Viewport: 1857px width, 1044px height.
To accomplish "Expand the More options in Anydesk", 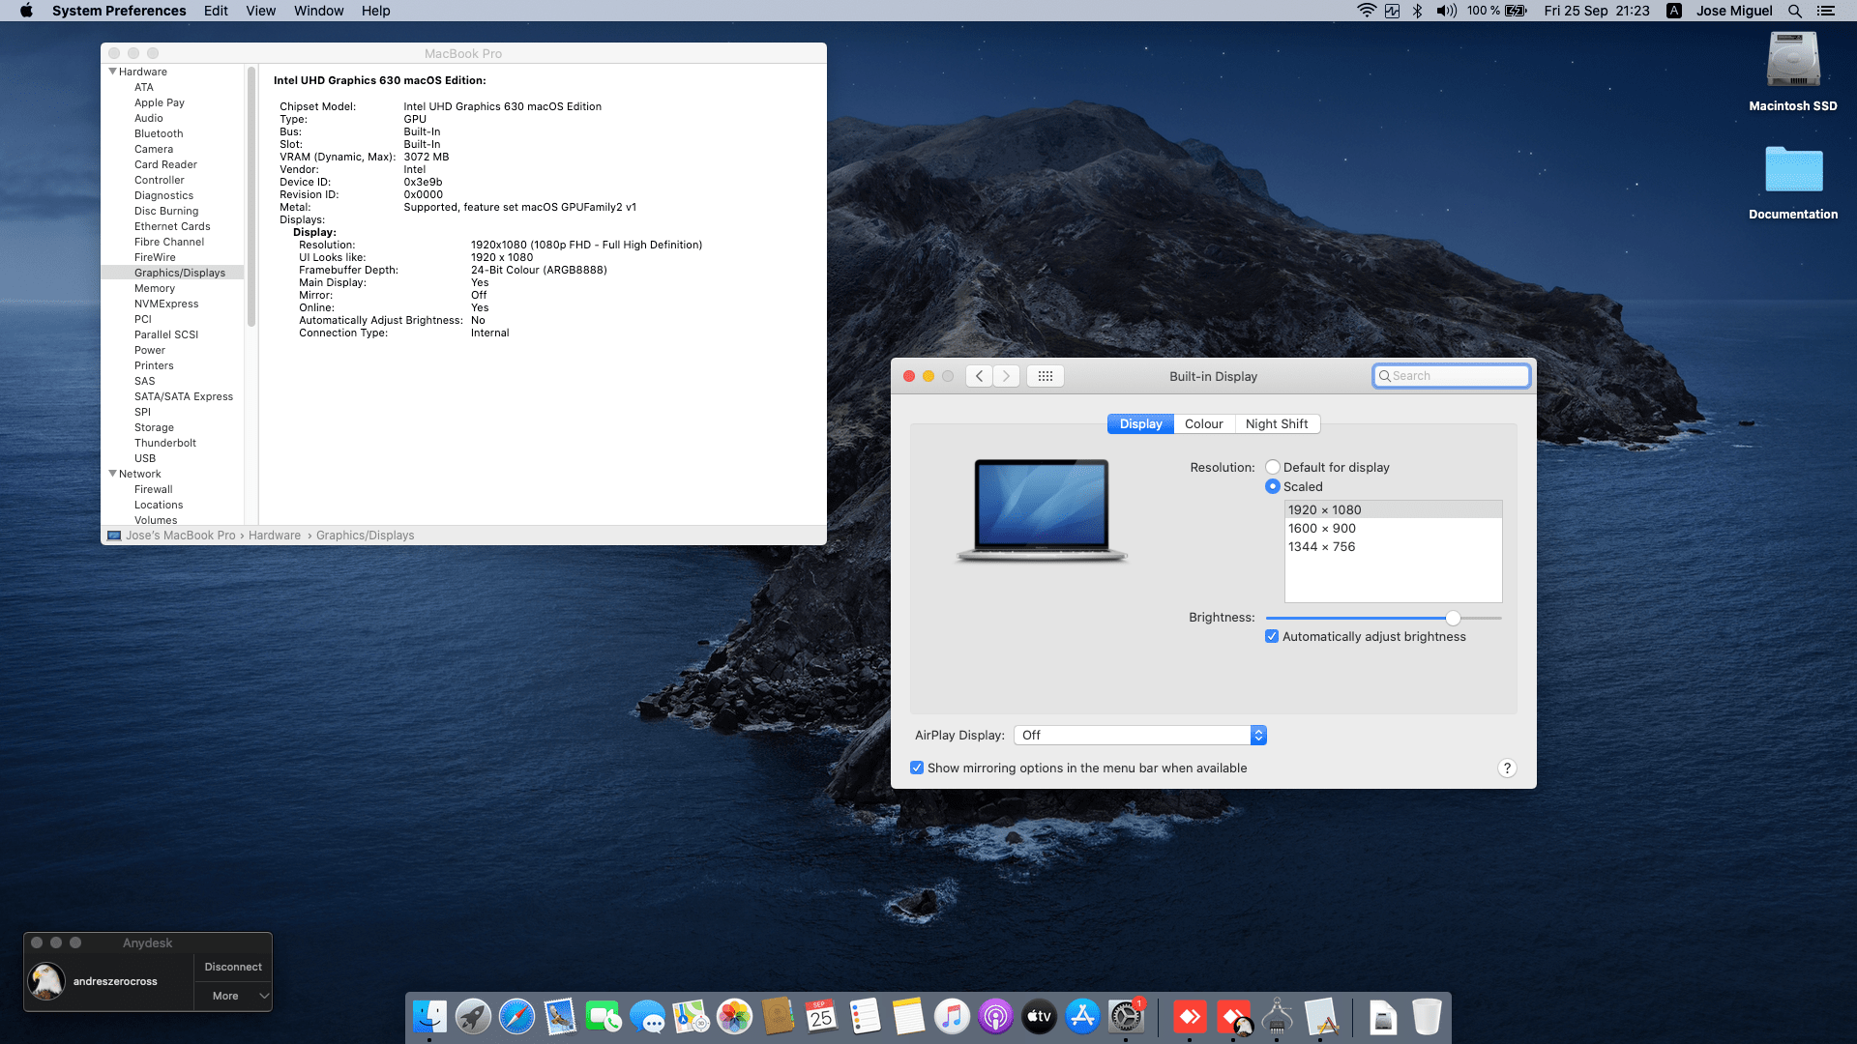I will [x=233, y=996].
